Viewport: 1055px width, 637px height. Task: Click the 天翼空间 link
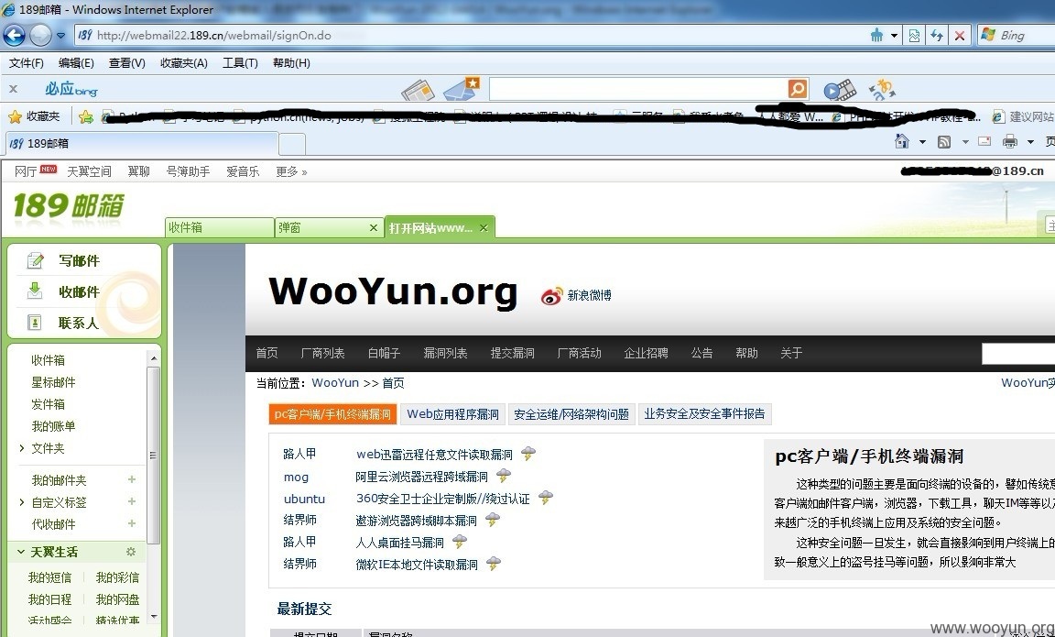[x=89, y=171]
